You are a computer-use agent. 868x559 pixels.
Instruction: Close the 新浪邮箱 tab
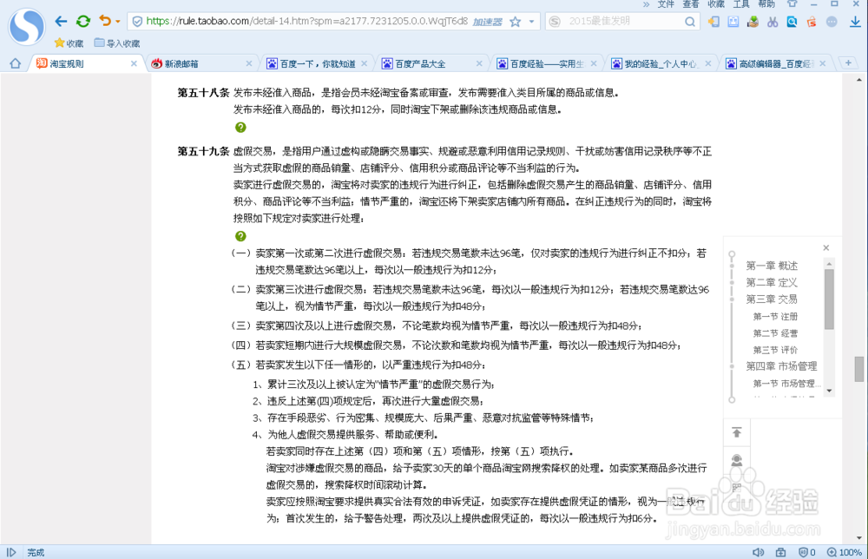(x=249, y=63)
